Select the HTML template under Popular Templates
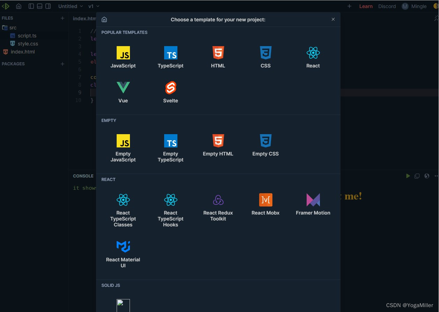This screenshot has width=439, height=312. pyautogui.click(x=218, y=57)
